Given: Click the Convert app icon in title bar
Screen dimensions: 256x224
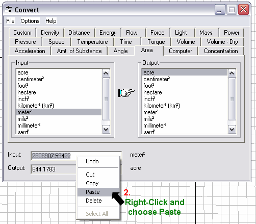Looking at the screenshot, I should [x=9, y=9].
